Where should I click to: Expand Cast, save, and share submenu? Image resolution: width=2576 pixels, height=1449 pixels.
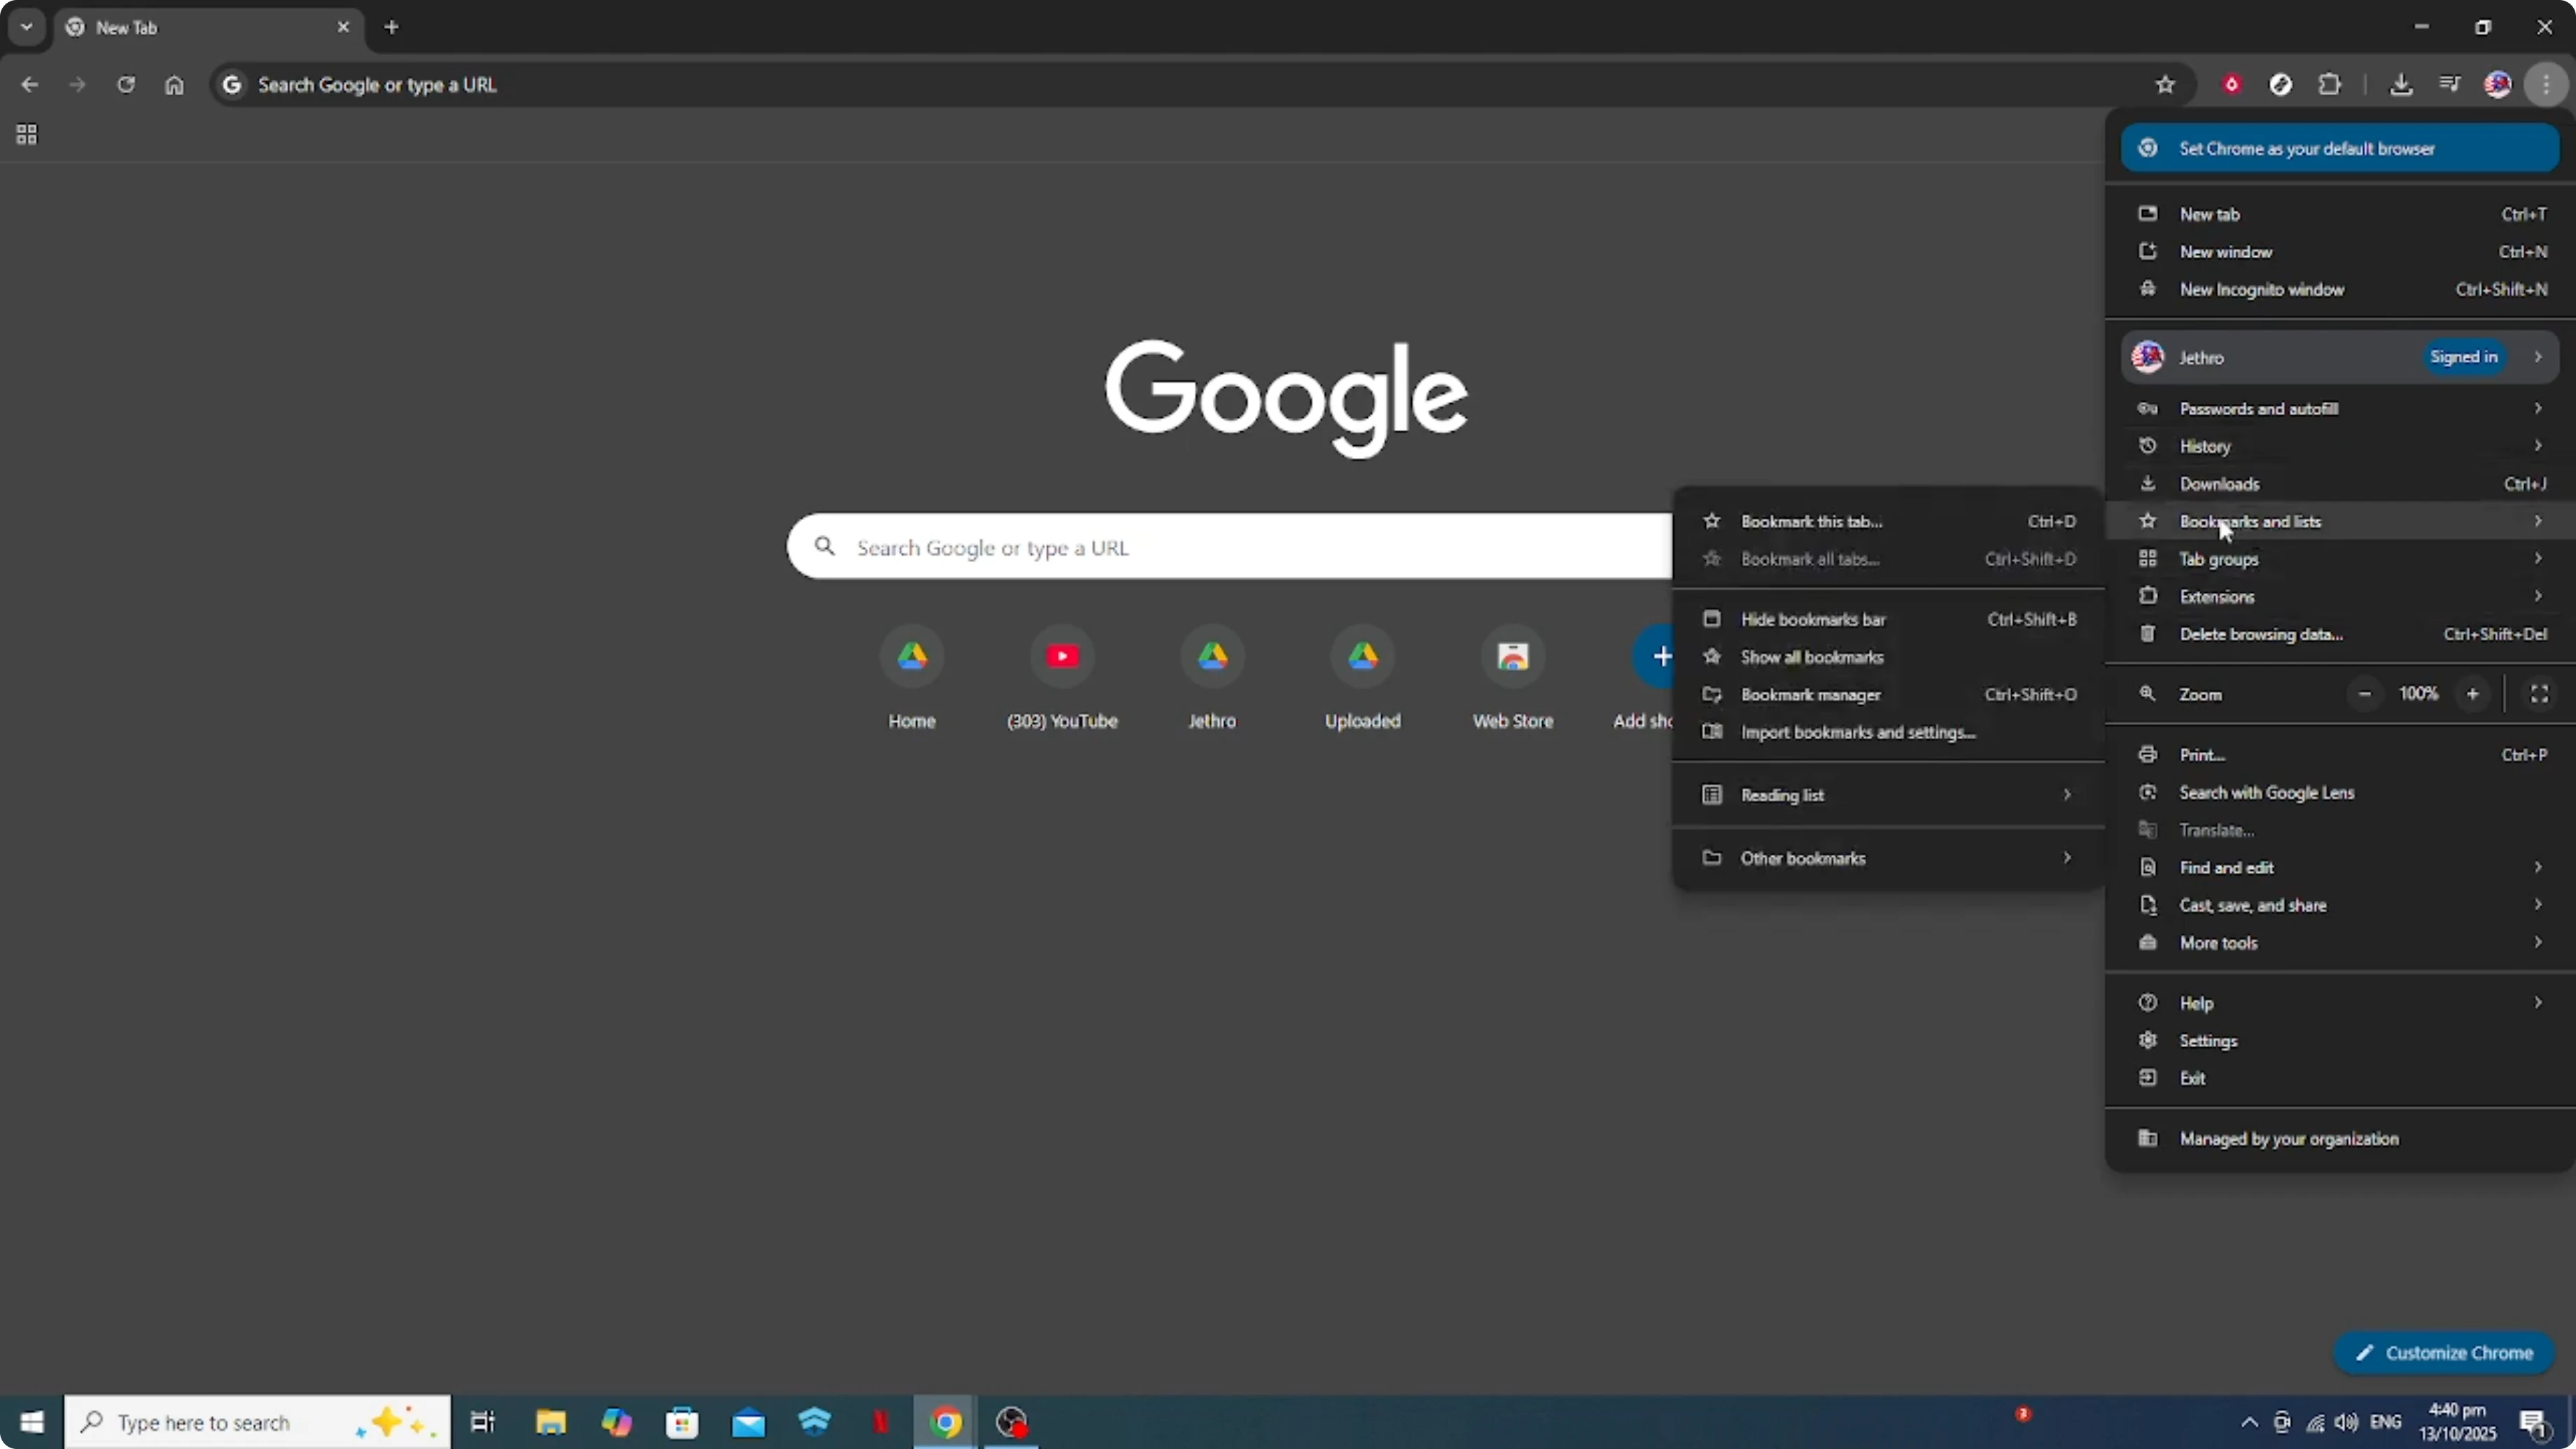click(x=2340, y=905)
